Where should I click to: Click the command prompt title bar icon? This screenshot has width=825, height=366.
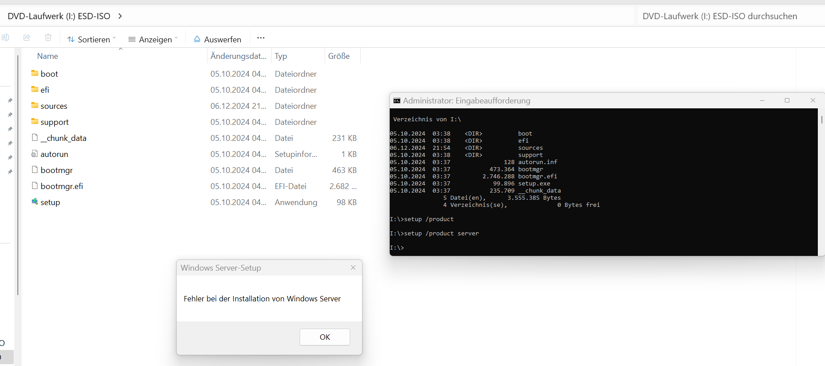tap(397, 101)
